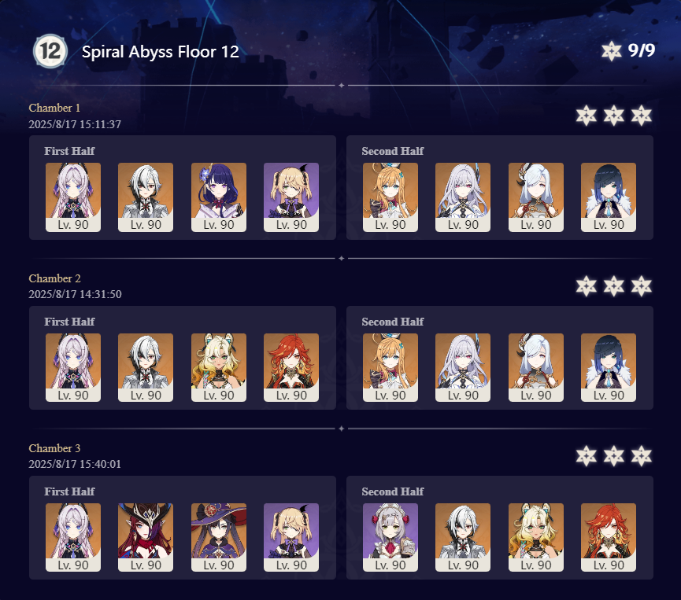The image size is (681, 600).
Task: Click the third star of Chamber 2
Action: (x=642, y=286)
